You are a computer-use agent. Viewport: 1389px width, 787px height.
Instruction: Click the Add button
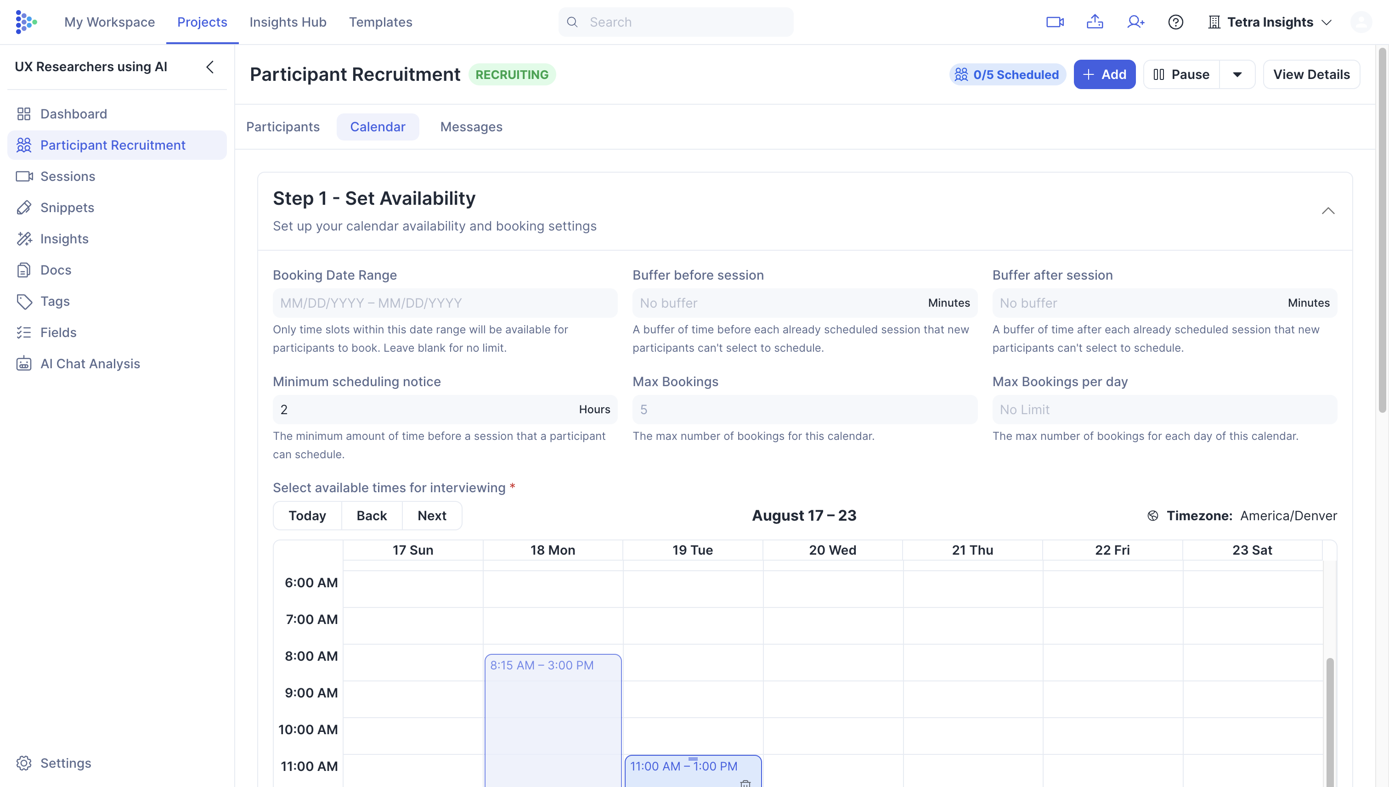[x=1105, y=74]
